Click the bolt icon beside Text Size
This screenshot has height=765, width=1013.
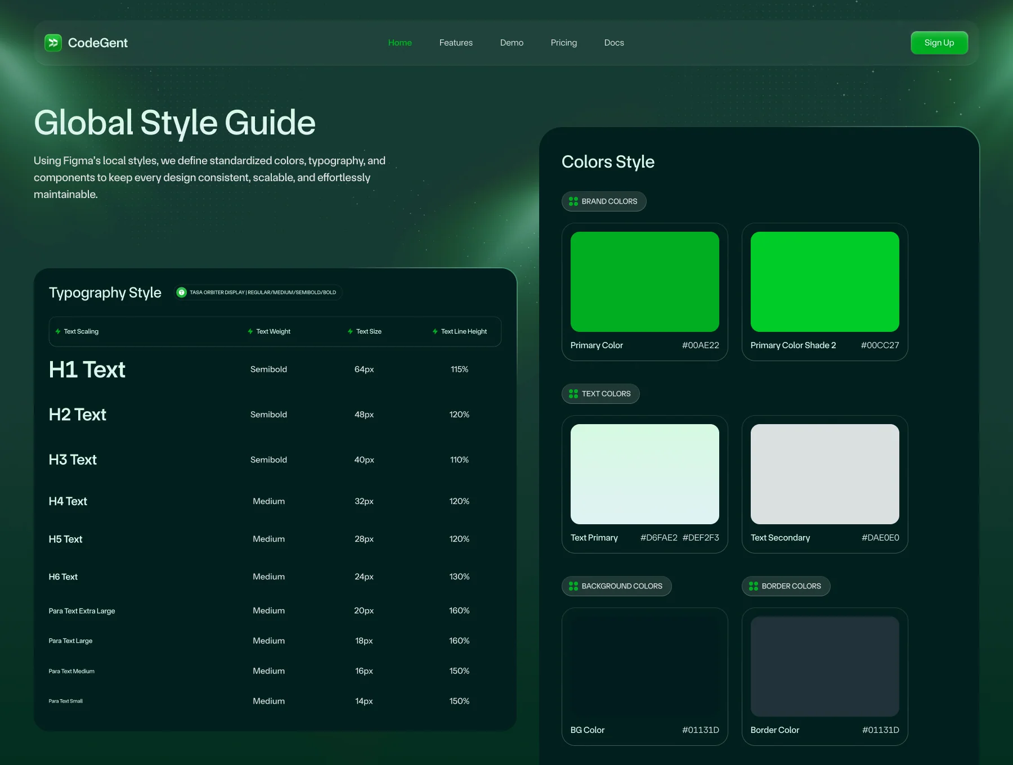(350, 331)
